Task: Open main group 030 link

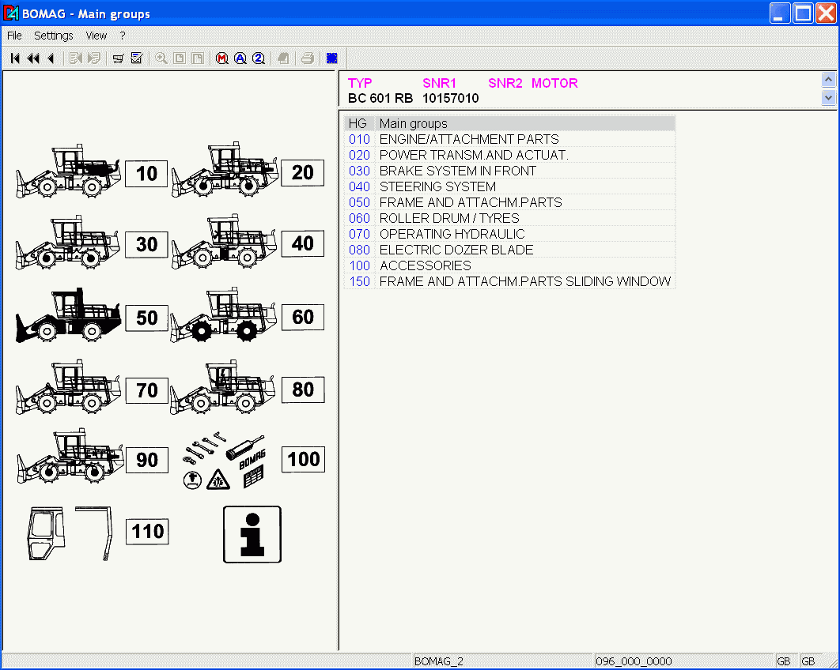Action: (x=359, y=171)
